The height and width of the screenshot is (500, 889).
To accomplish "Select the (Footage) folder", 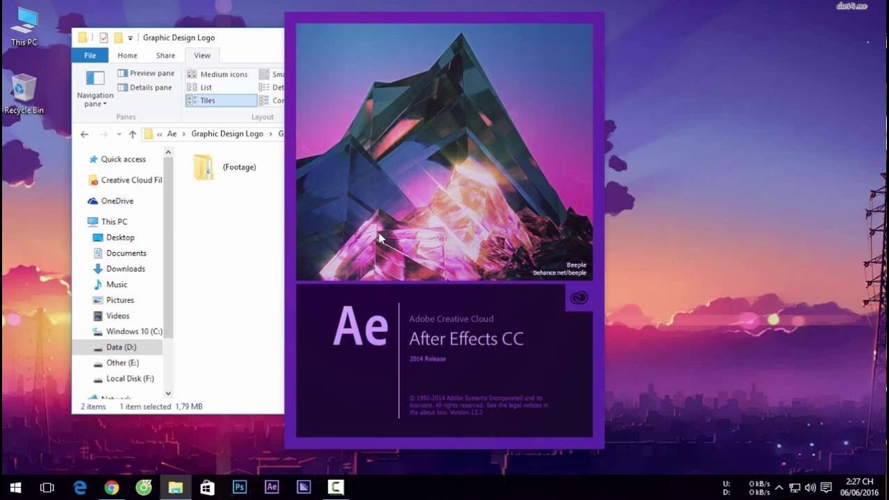I will coord(224,167).
